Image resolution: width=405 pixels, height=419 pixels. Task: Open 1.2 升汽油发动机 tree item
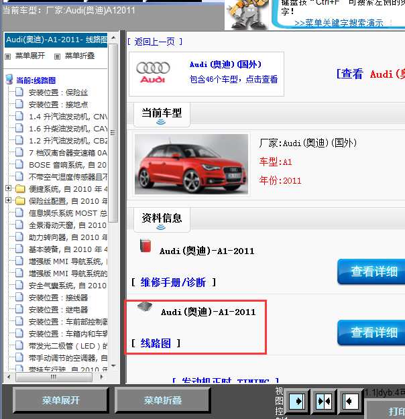click(x=68, y=141)
